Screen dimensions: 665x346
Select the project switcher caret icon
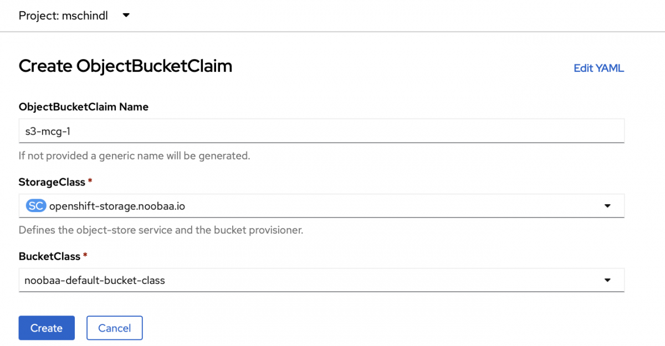click(x=126, y=16)
